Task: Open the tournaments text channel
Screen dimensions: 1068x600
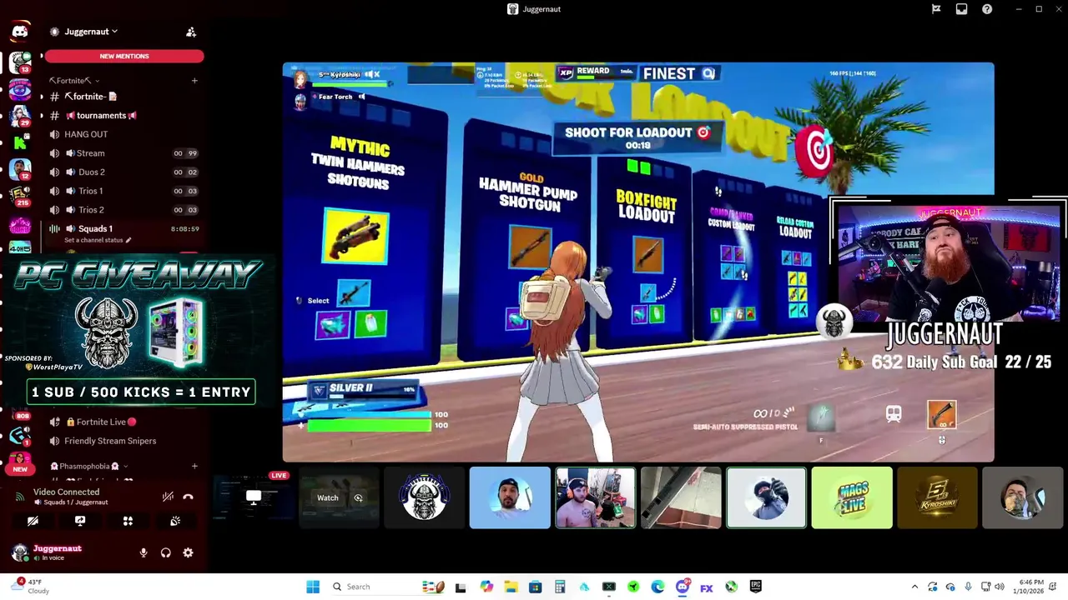Action: click(x=123, y=116)
